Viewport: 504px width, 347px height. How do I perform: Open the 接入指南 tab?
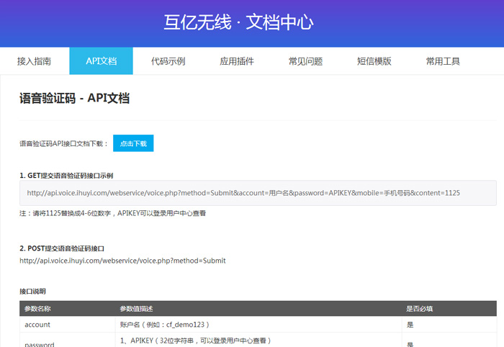[x=34, y=61]
